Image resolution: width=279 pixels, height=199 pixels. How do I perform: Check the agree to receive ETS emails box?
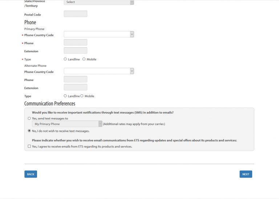coord(29,146)
